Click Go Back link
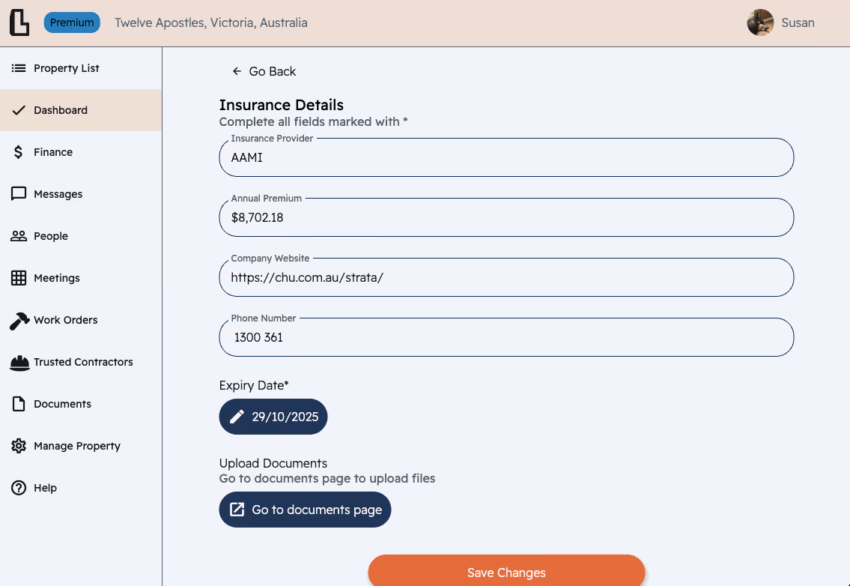850x586 pixels. tap(264, 71)
